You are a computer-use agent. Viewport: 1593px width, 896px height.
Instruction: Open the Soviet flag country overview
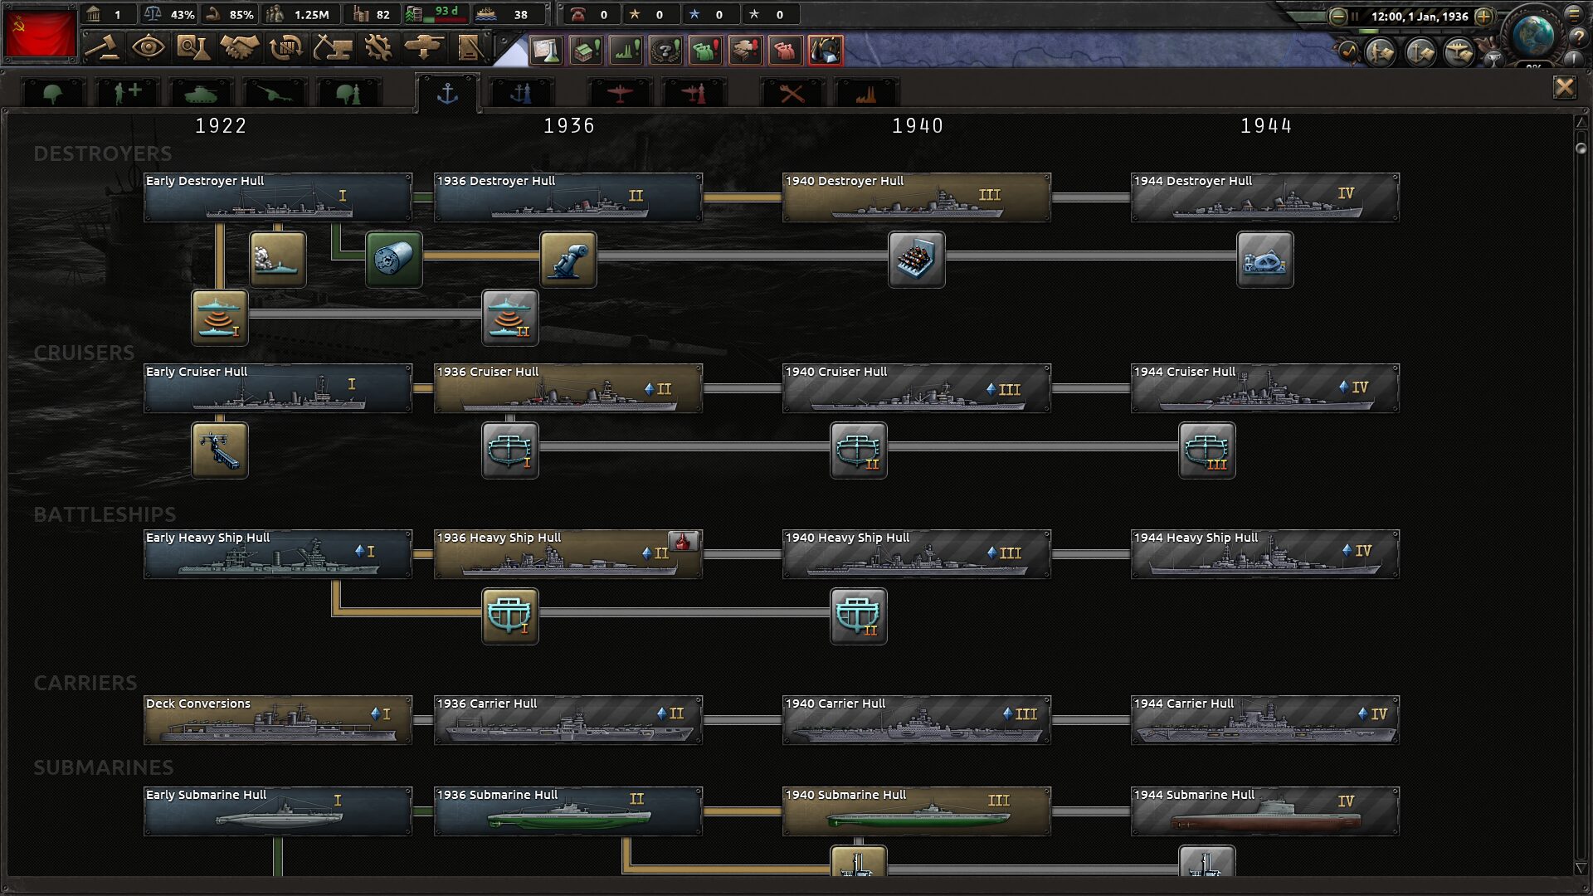40,32
